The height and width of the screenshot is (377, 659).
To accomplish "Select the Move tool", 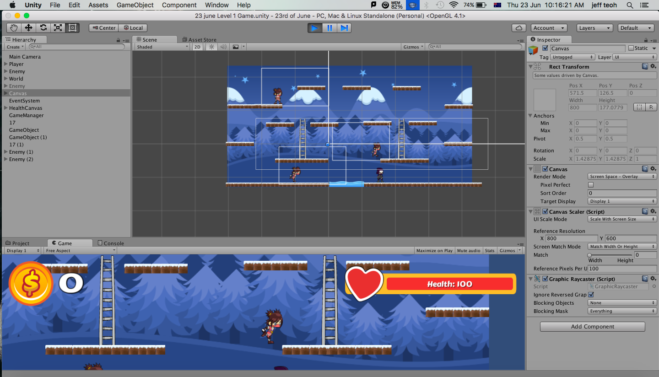I will (x=28, y=28).
